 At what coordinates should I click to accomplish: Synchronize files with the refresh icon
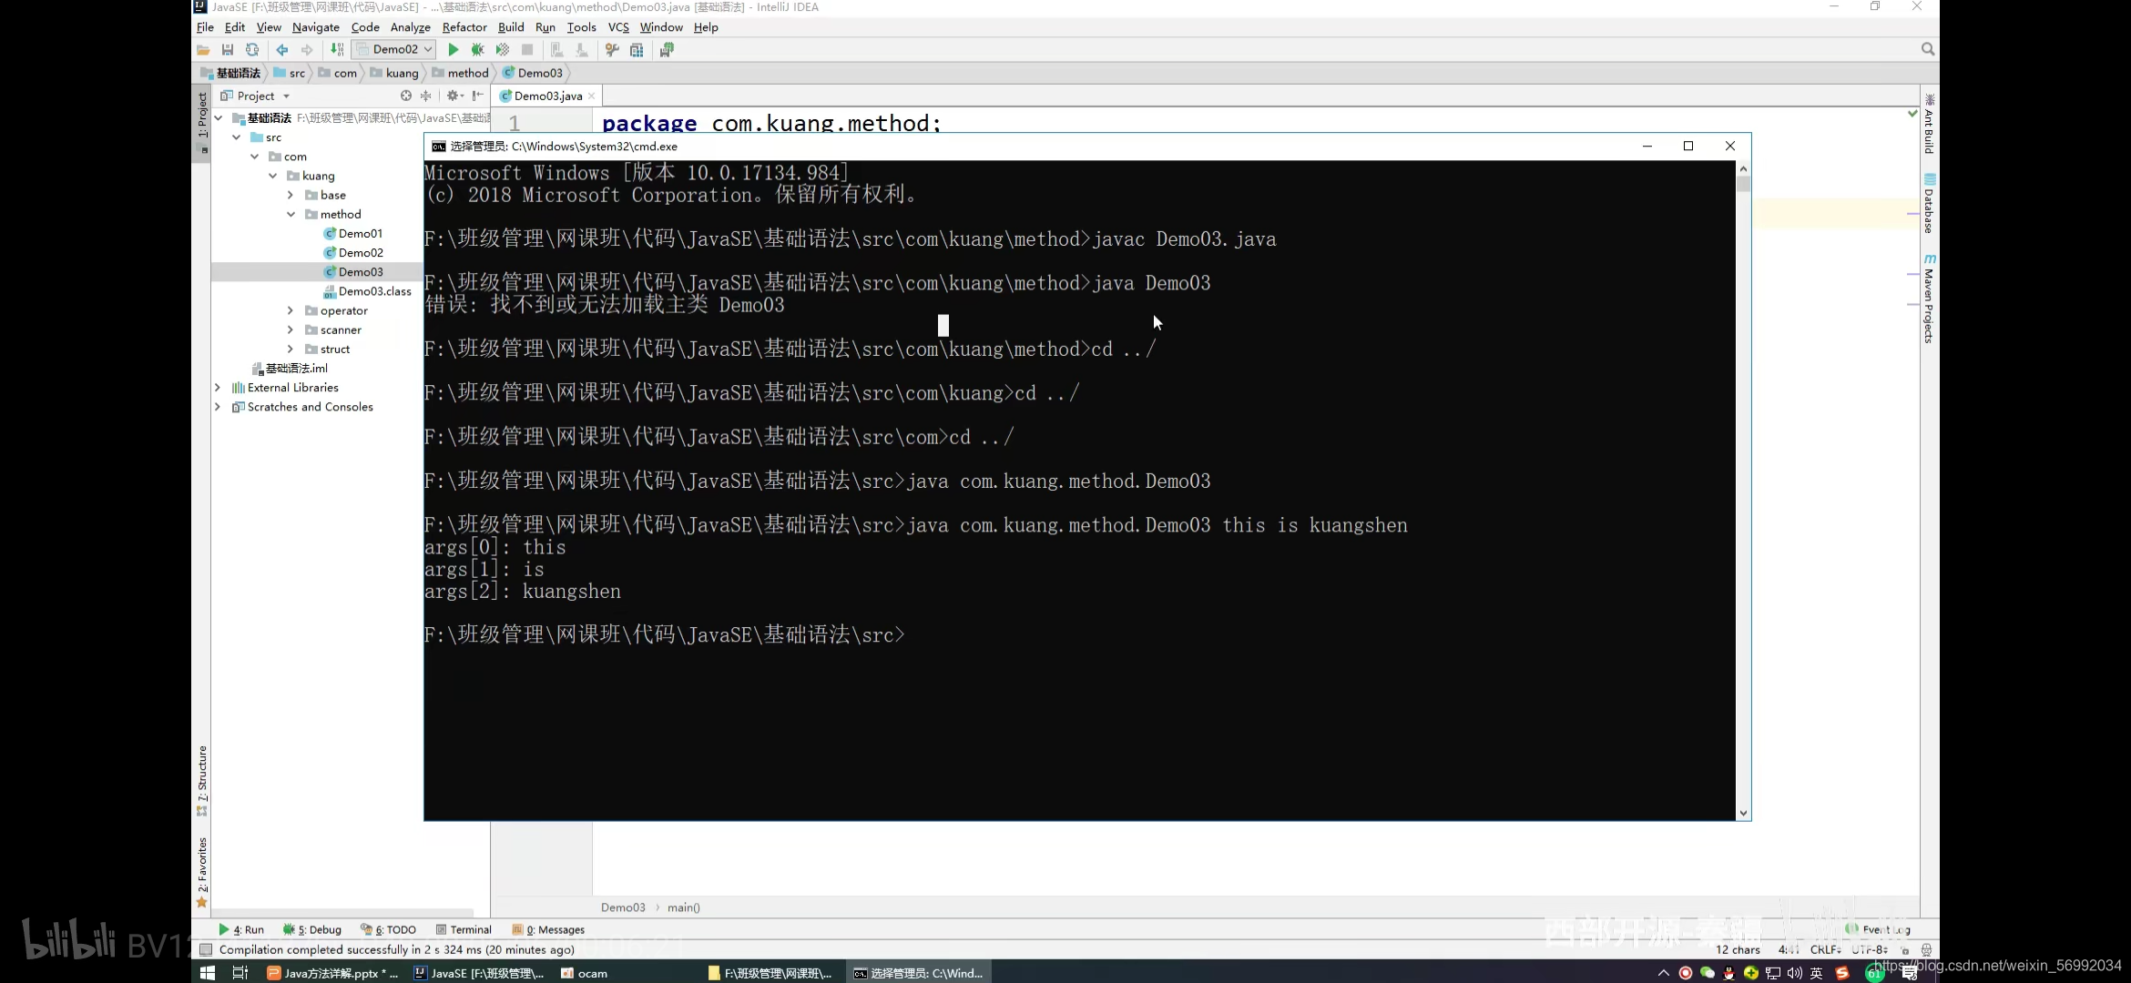252,50
